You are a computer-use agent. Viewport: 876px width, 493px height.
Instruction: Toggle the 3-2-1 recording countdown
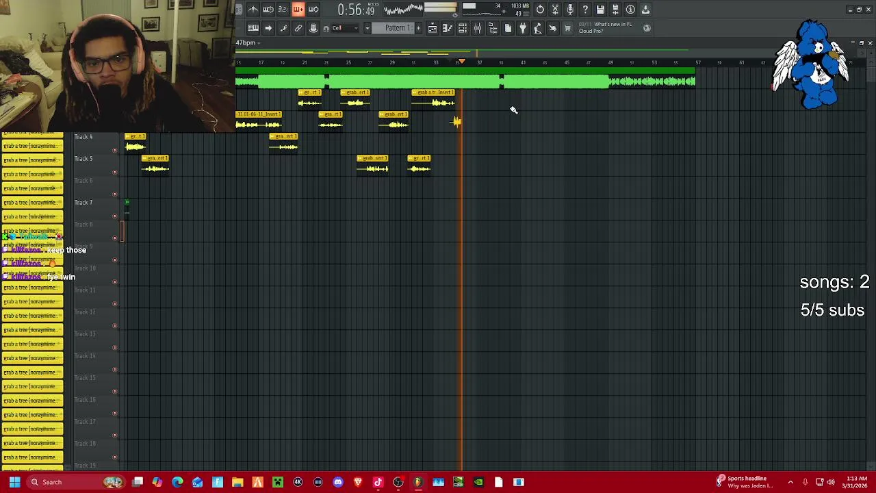coord(283,10)
